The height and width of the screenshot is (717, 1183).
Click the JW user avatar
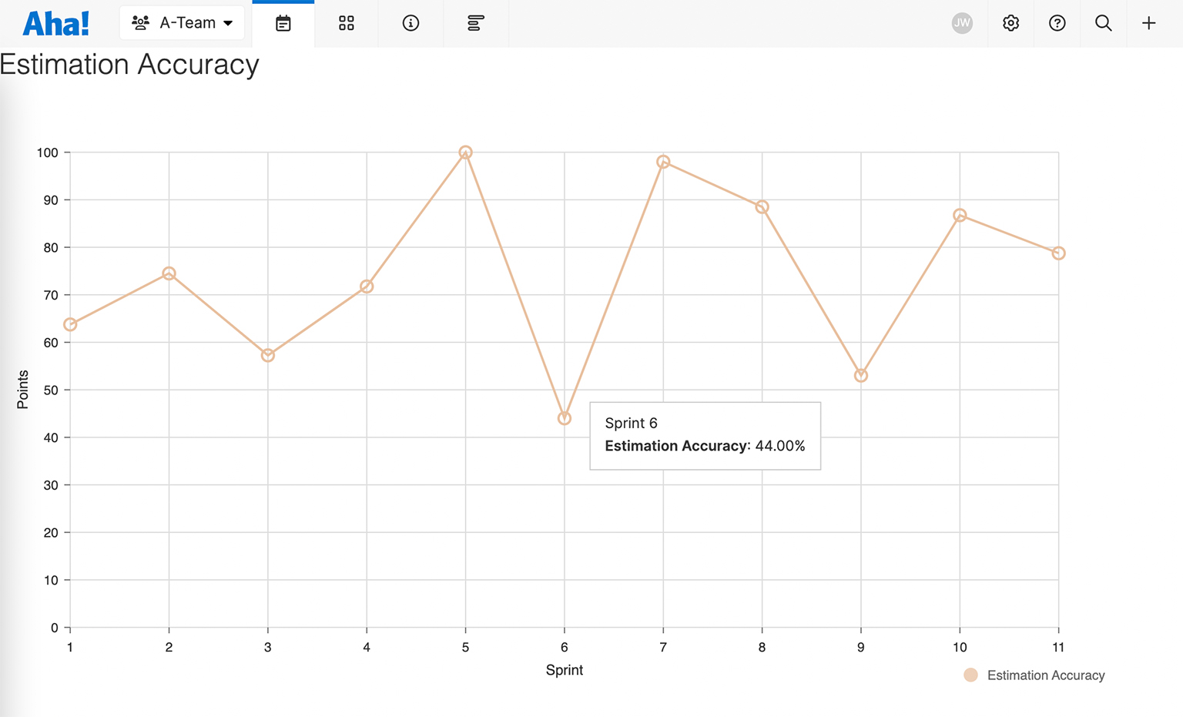pos(962,23)
